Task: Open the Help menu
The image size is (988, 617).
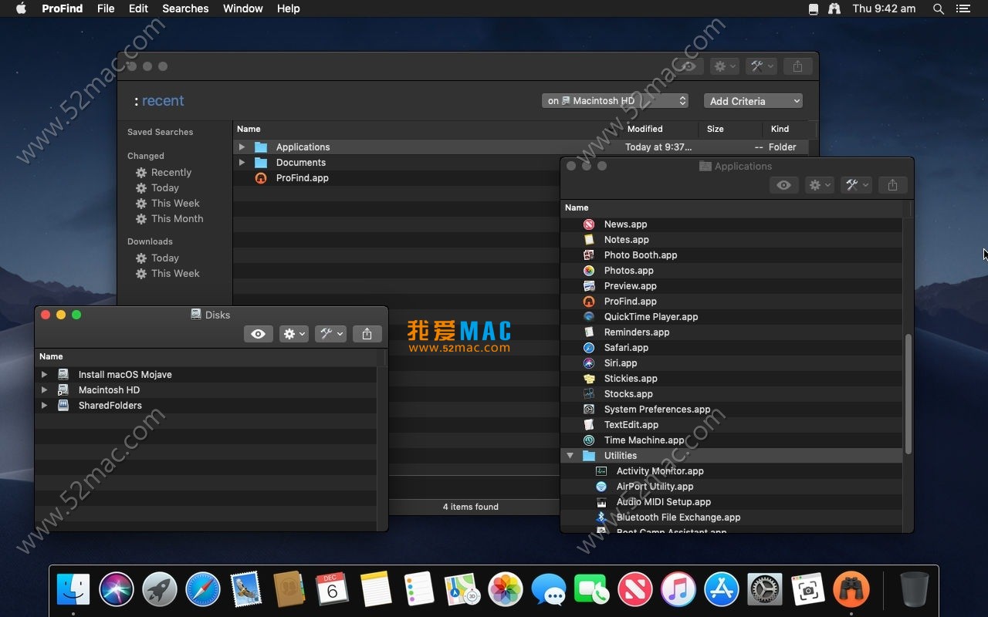Action: (x=288, y=8)
